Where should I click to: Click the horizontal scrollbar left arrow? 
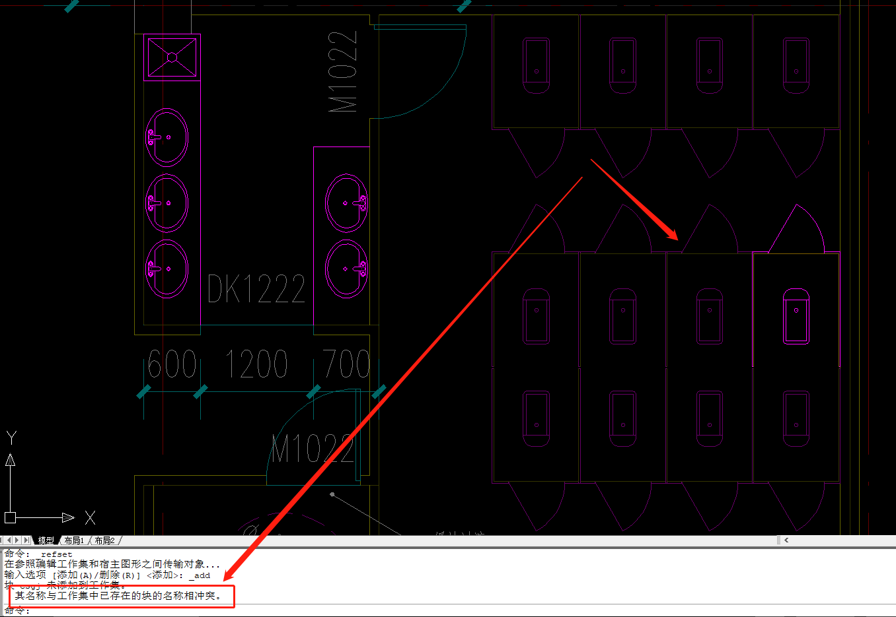coord(786,540)
